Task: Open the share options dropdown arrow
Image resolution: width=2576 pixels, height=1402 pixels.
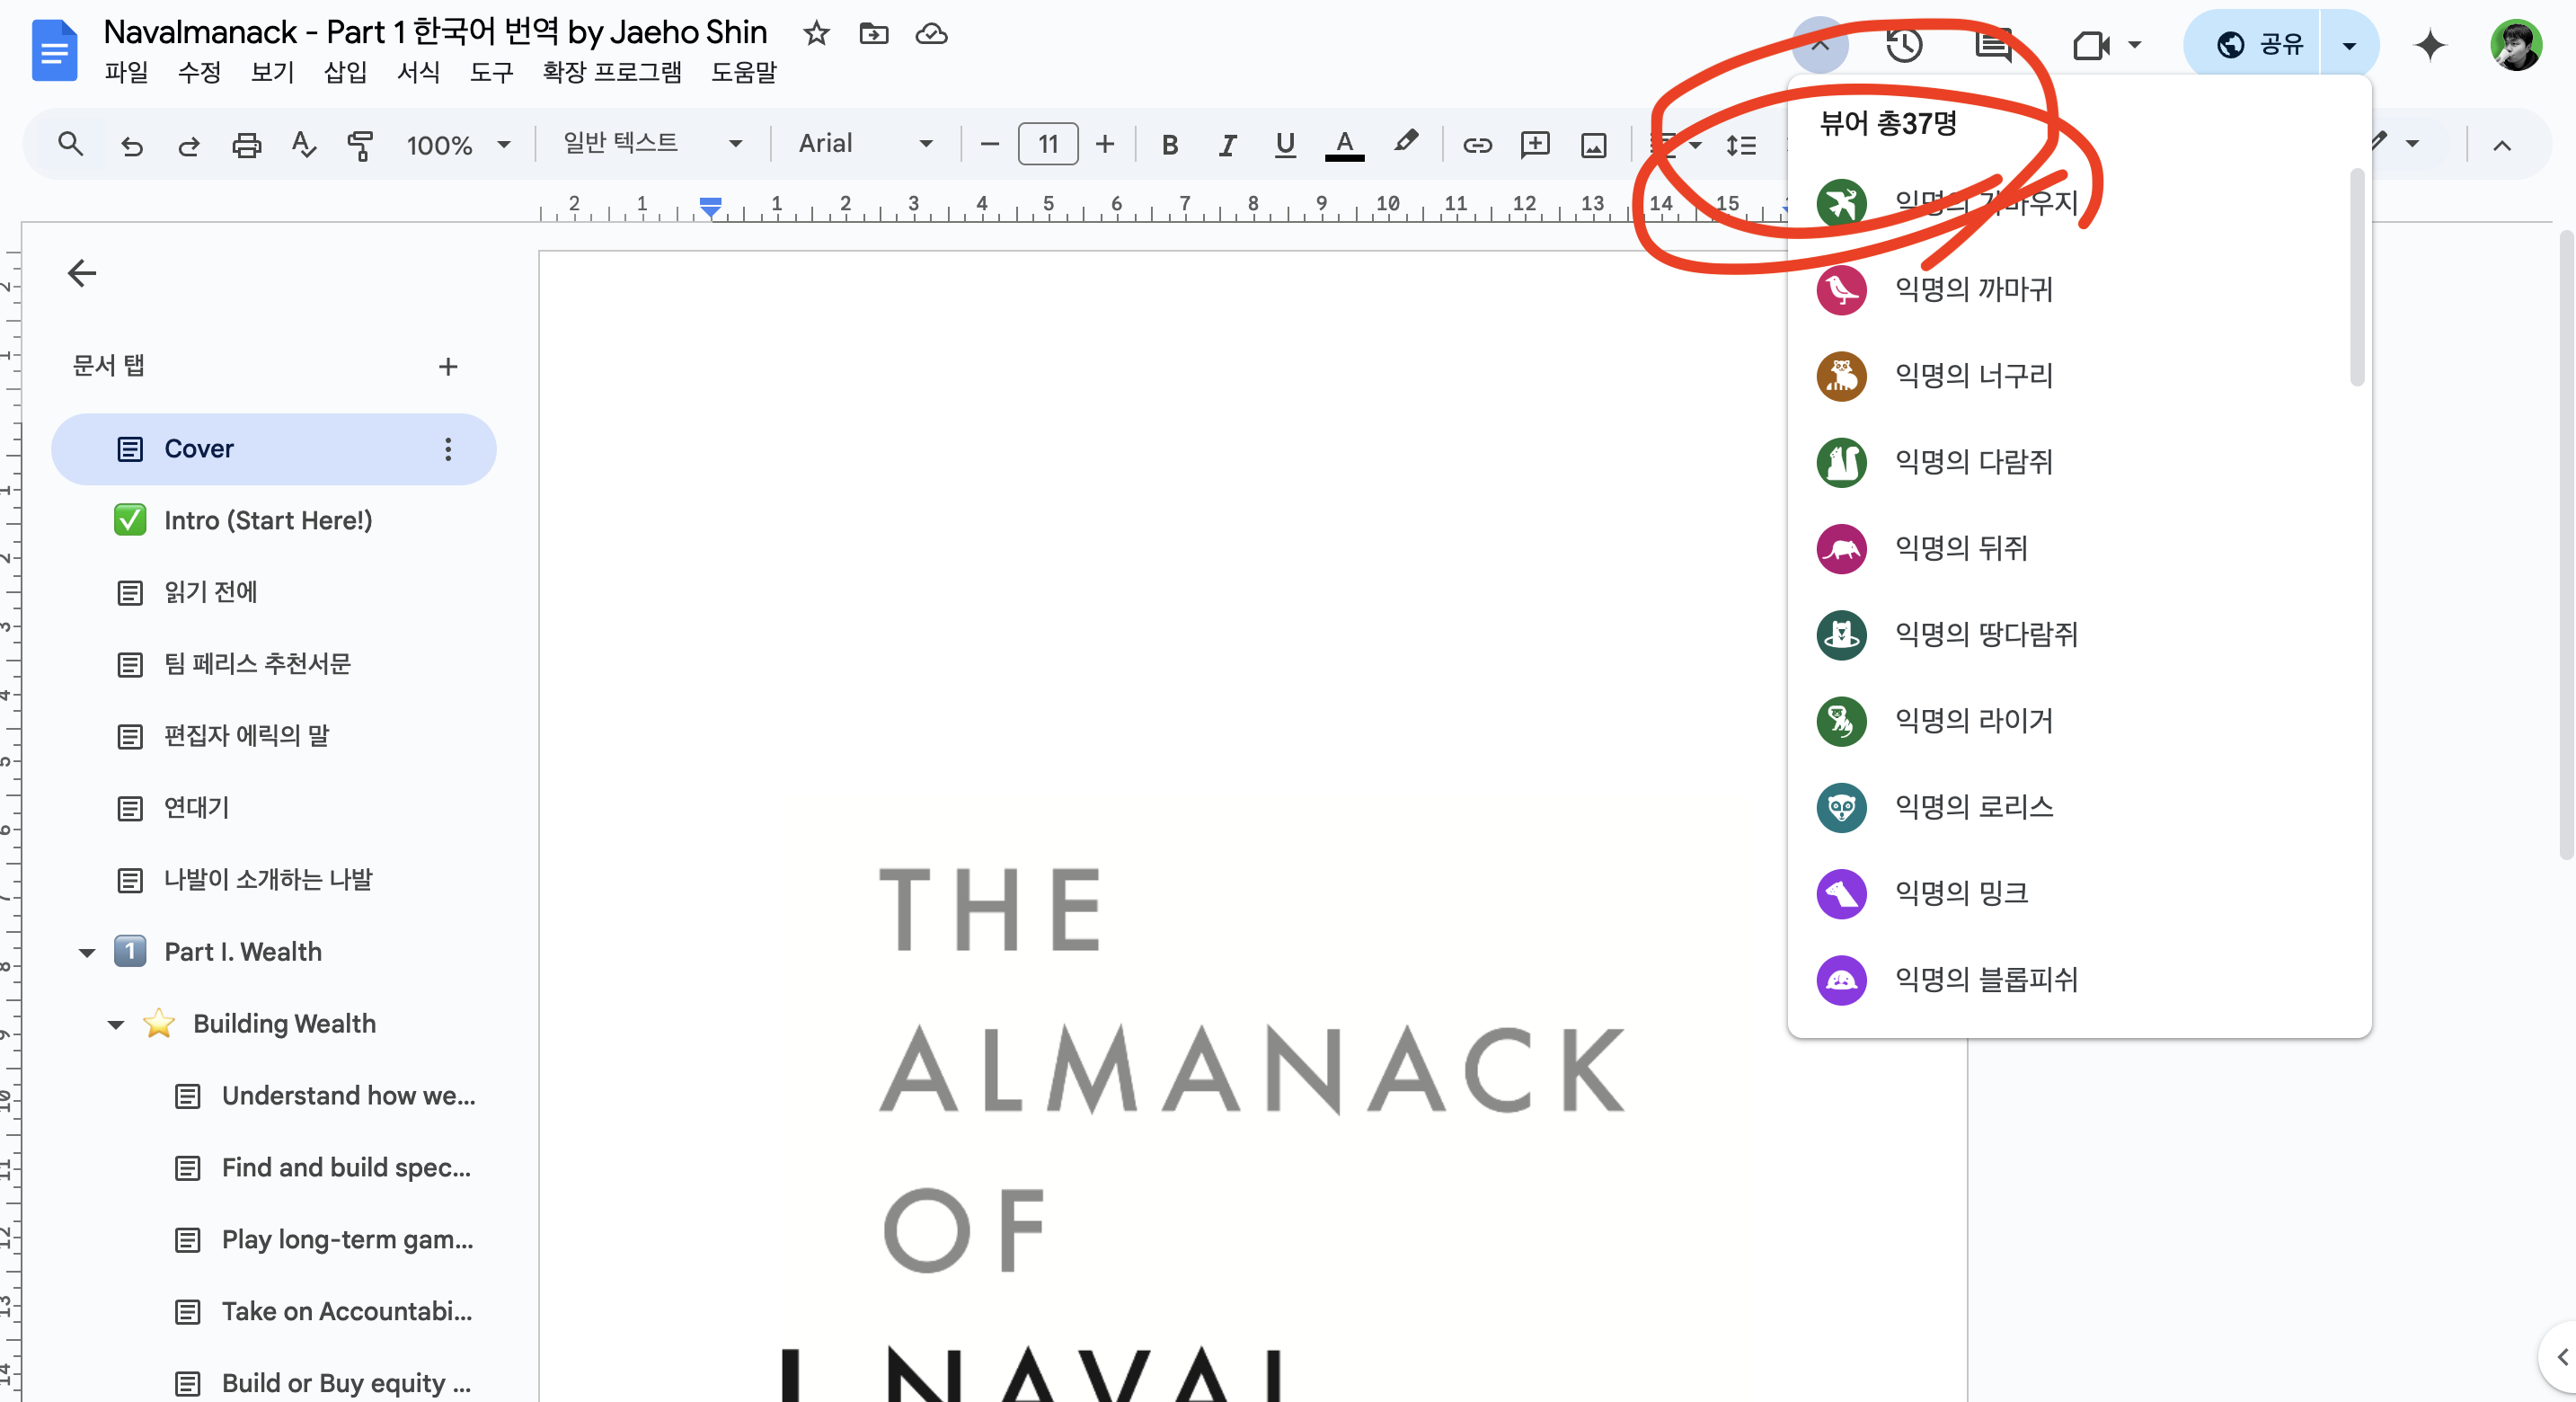Action: pyautogui.click(x=2349, y=45)
